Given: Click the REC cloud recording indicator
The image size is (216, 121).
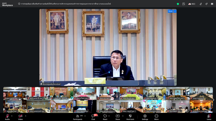Looking at the screenshot, I should 192,4.
